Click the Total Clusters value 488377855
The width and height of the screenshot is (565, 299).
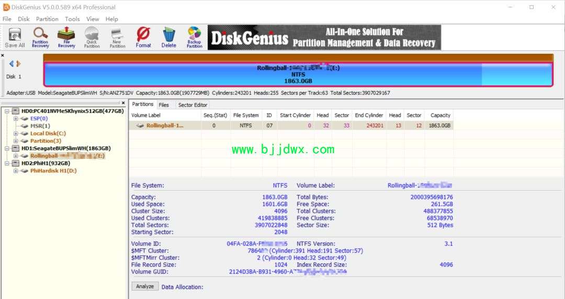point(438,211)
